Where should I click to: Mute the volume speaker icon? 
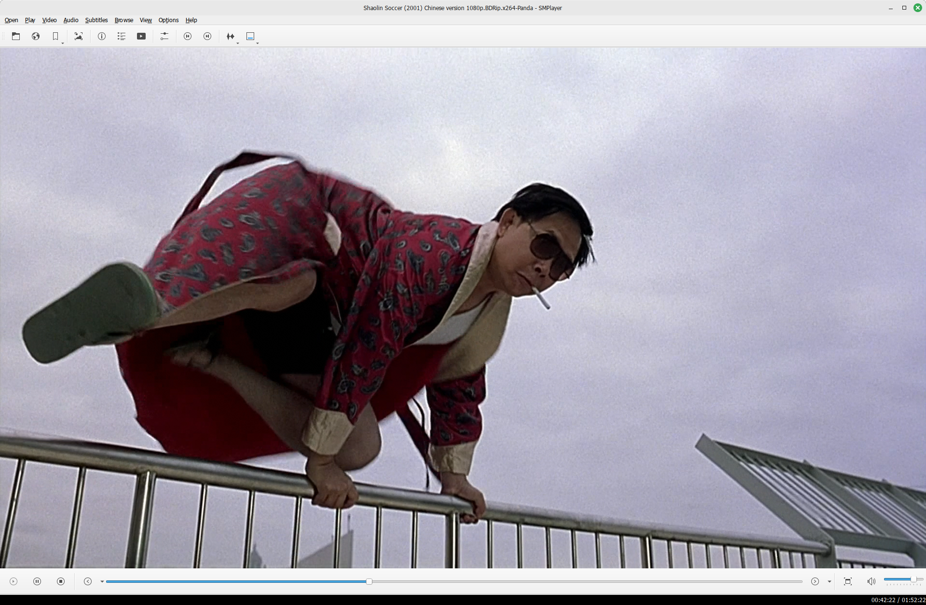871,581
